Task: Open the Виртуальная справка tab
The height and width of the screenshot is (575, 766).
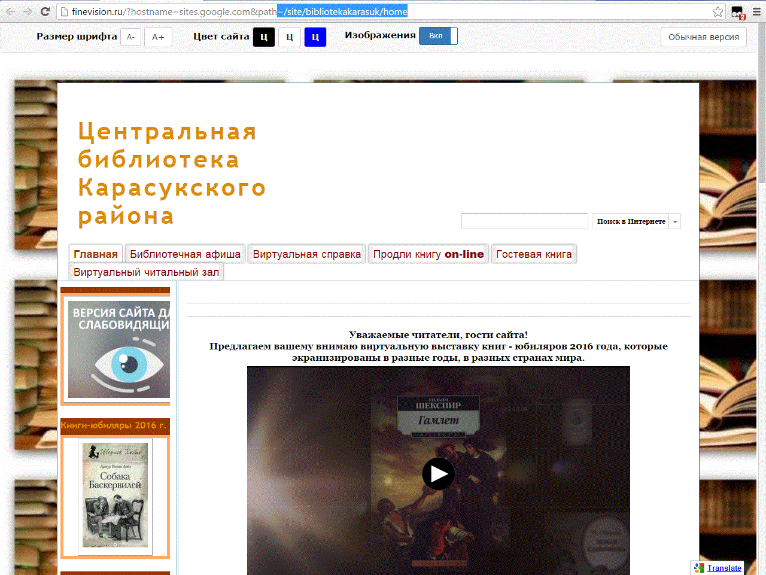Action: [x=307, y=254]
